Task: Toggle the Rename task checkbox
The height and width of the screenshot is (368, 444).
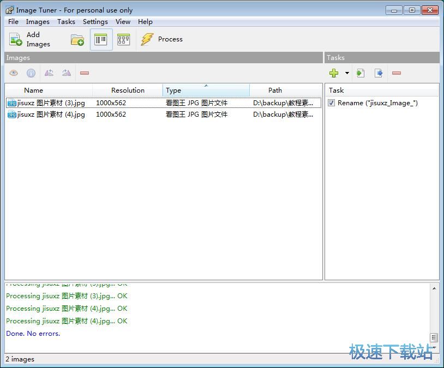Action: pyautogui.click(x=331, y=102)
